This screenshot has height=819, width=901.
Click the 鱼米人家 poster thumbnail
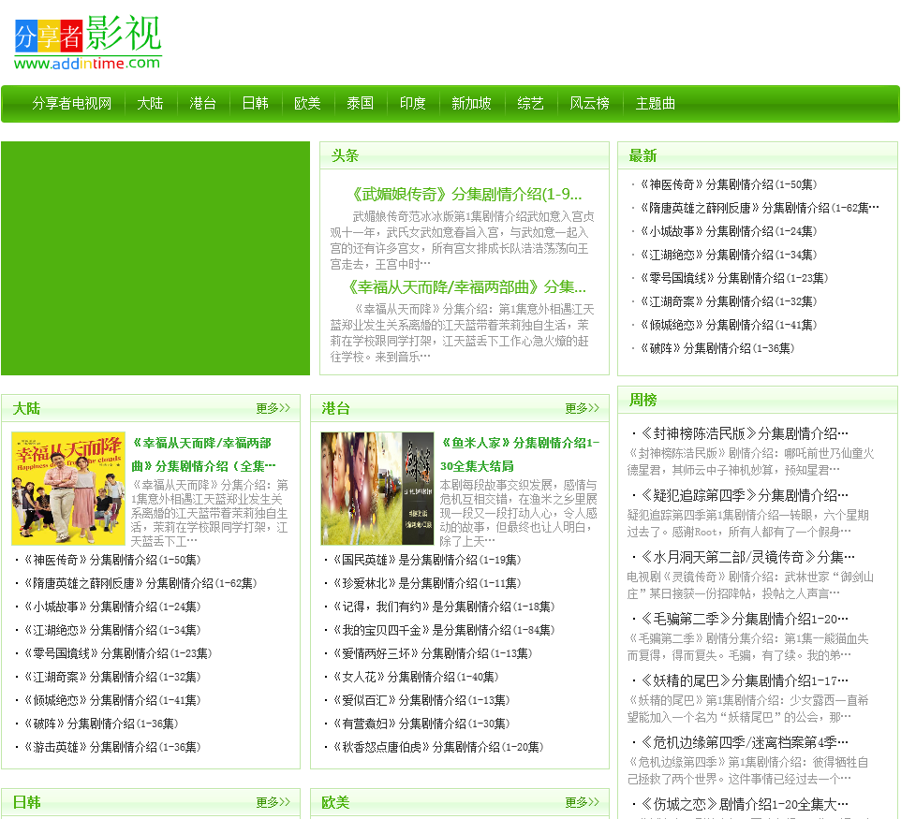click(x=377, y=489)
